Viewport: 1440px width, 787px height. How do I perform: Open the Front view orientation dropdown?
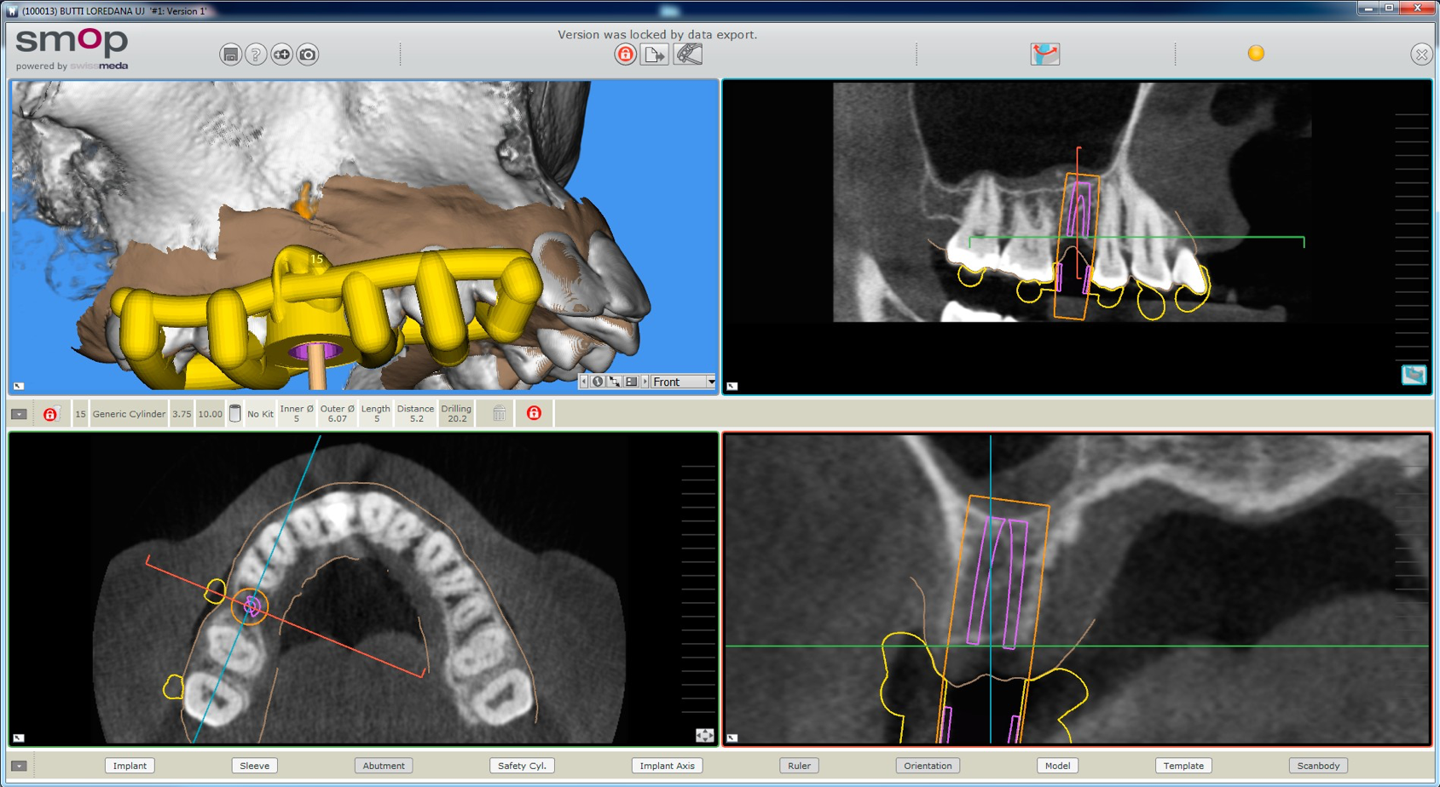[684, 382]
